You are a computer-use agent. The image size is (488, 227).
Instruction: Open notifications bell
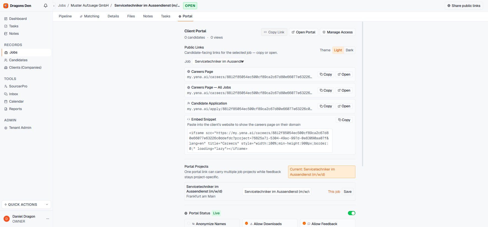coord(46,6)
